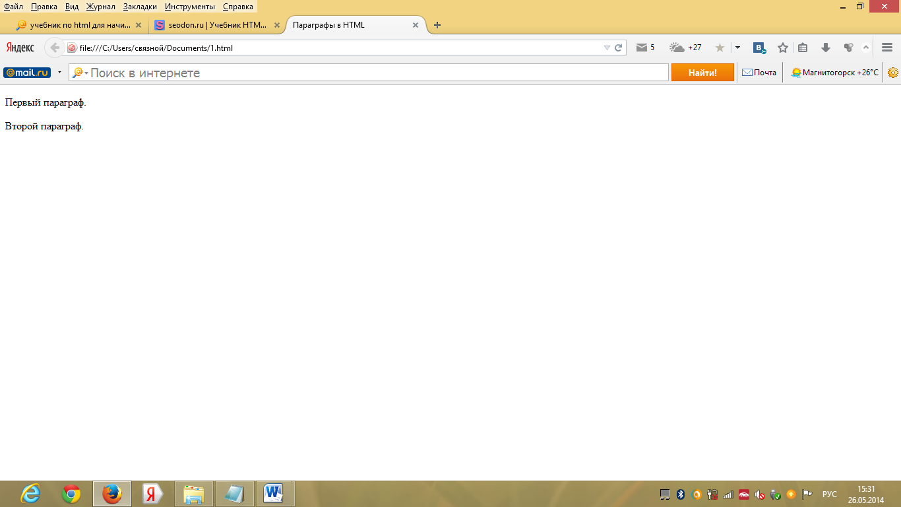Go back with the back arrow

[x=55, y=48]
